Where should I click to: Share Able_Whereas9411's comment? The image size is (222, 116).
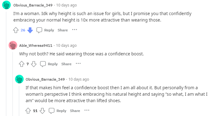(x=66, y=64)
